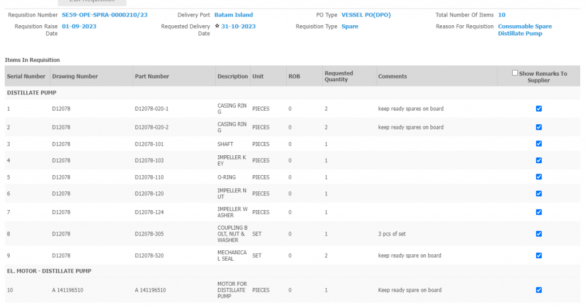Image resolution: width=586 pixels, height=307 pixels.
Task: Click the requisition raise date 01-09-2023
Action: coord(79,26)
